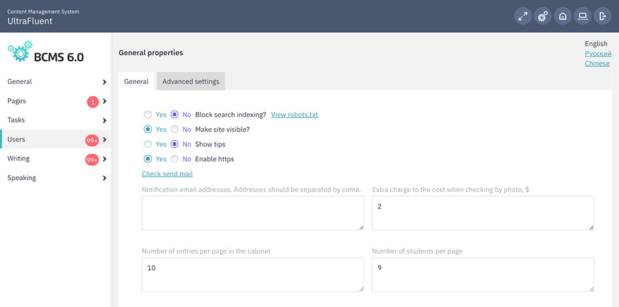Open the settings gears icon in header
The image size is (619, 307).
[x=543, y=16]
